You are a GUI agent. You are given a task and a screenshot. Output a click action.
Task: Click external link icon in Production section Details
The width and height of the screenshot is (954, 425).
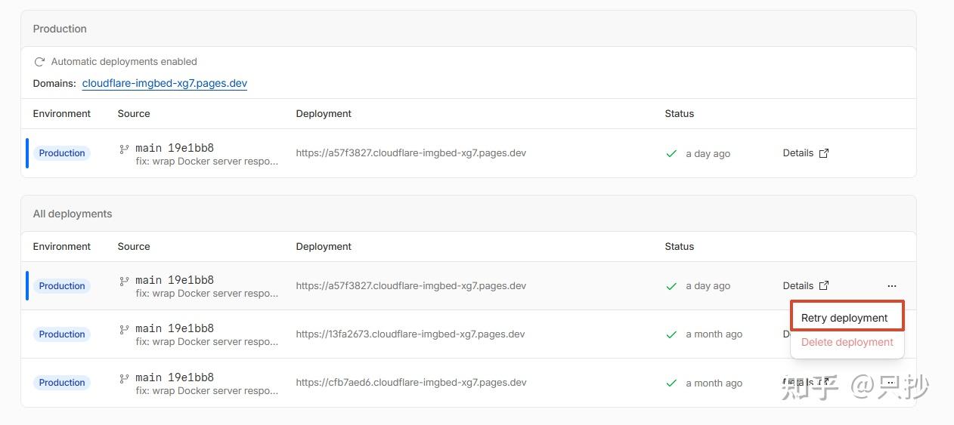pos(824,153)
